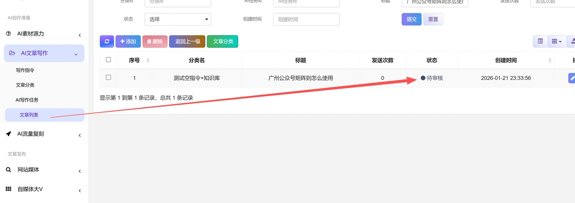Screen dimensions: 575x203
Task: Collapse the AI文章写作 menu
Action: click(75, 54)
